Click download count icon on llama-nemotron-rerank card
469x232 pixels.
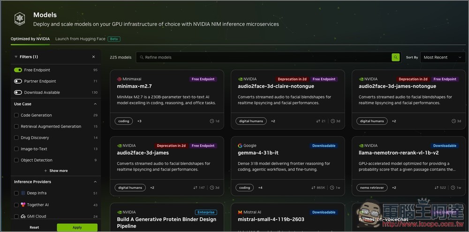tap(436, 188)
